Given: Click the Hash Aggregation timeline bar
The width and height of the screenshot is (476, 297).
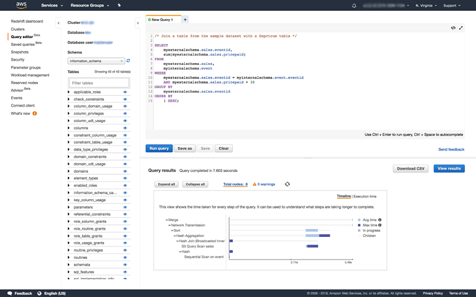Looking at the screenshot, I should [318, 236].
